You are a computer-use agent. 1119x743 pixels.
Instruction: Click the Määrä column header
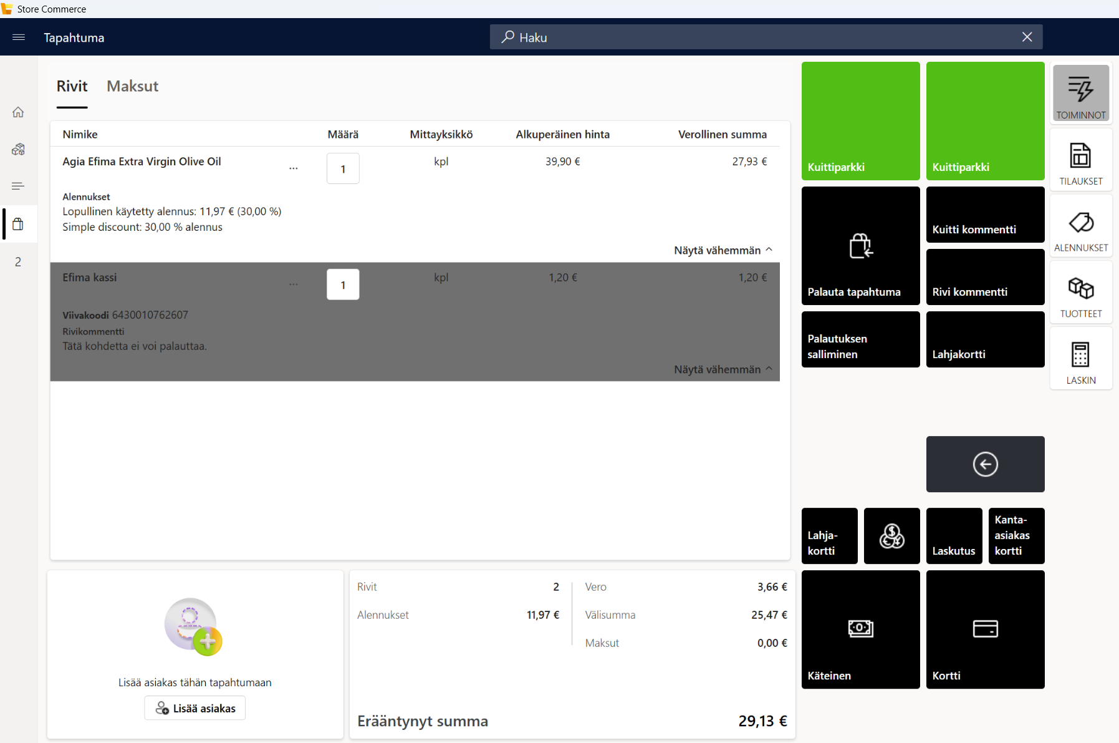(x=343, y=134)
